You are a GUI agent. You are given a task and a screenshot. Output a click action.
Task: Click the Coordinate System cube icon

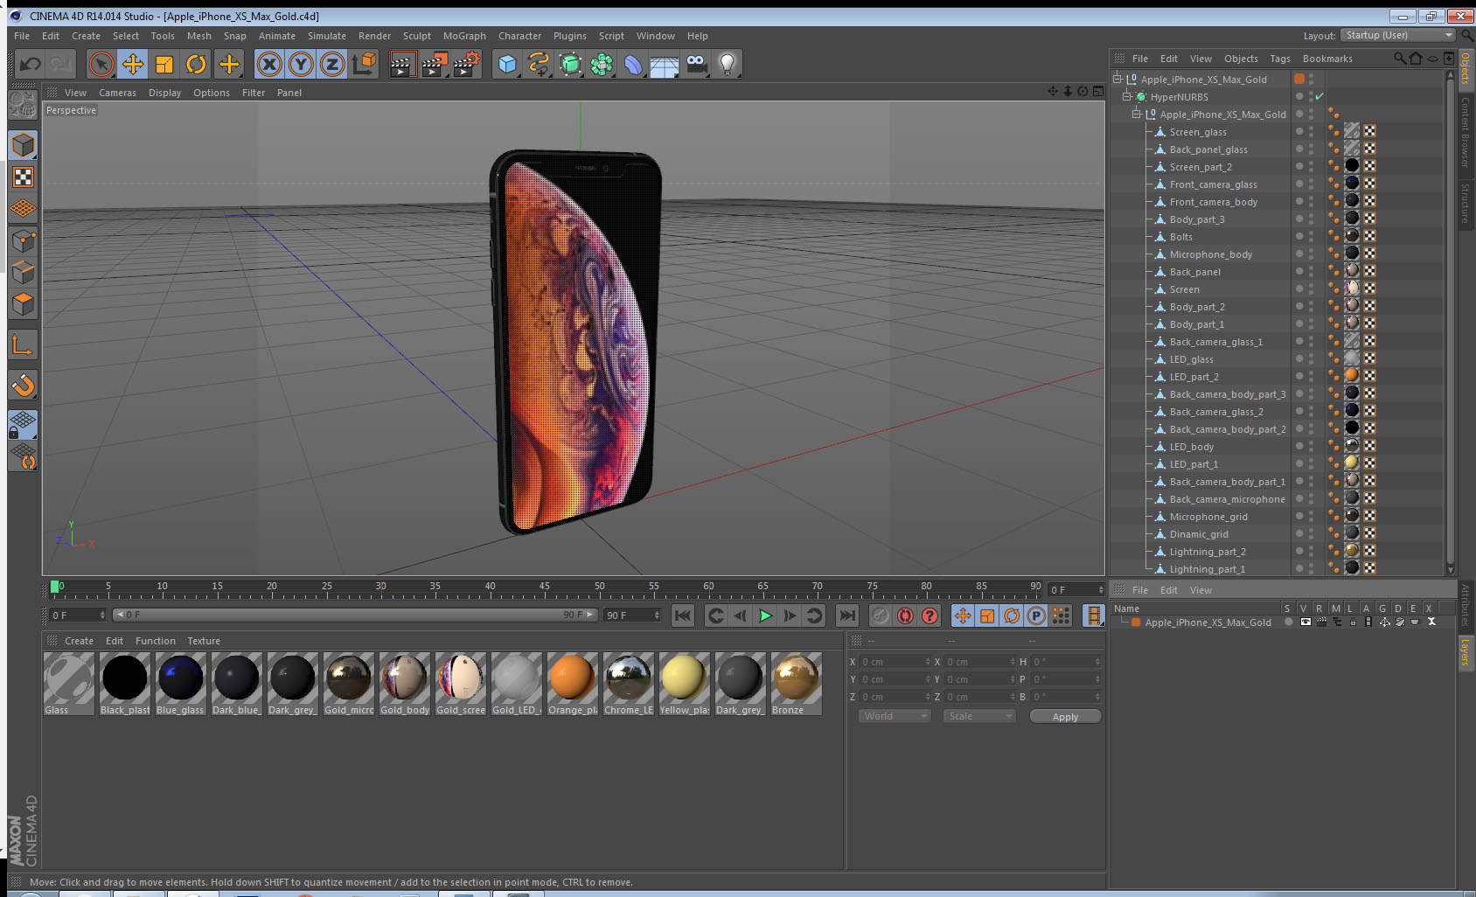[364, 64]
